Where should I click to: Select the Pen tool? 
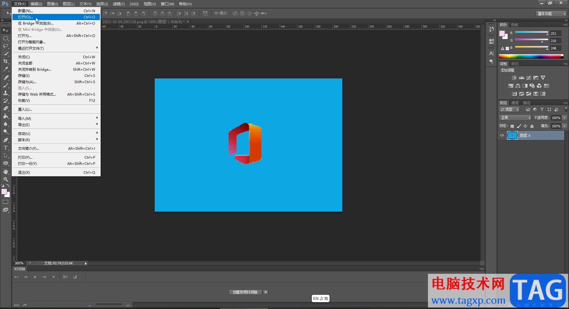click(6, 140)
